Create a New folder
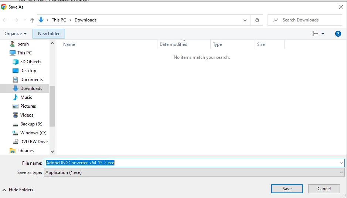347x198 pixels. click(x=49, y=34)
